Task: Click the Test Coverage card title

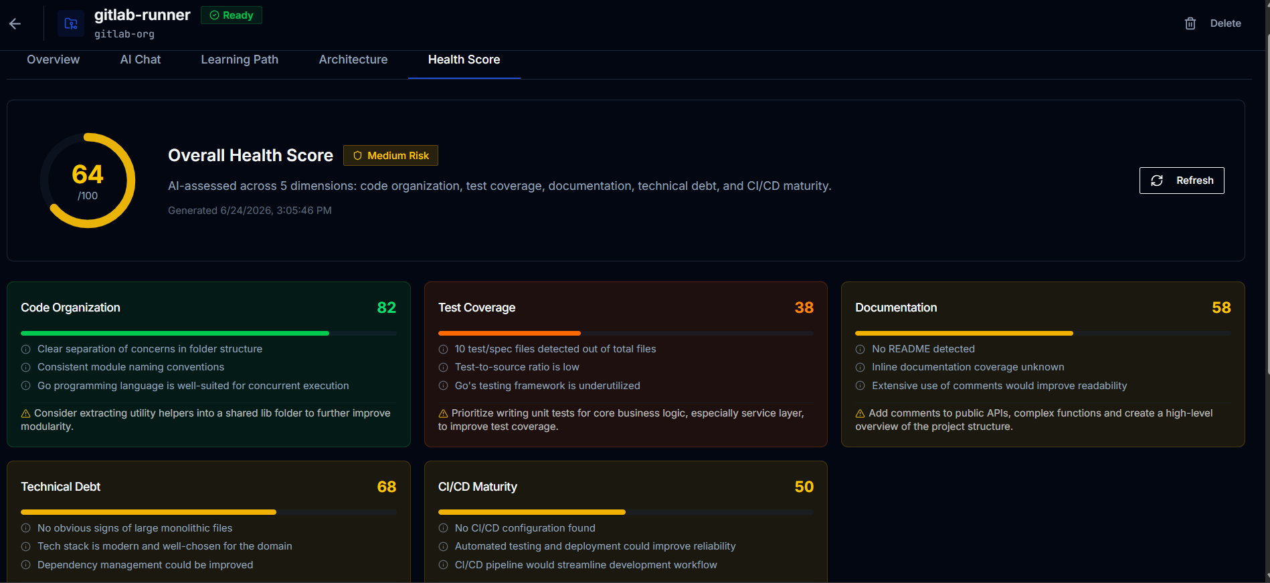Action: [476, 308]
